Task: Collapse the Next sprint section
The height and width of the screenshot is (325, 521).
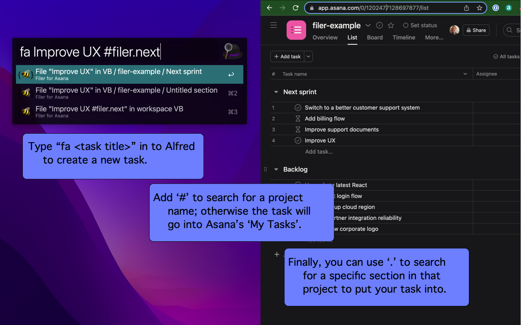Action: tap(276, 92)
